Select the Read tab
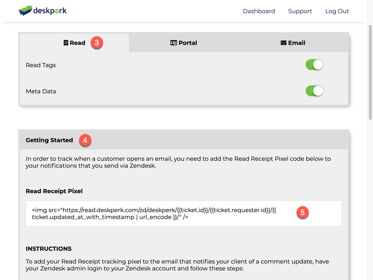 click(x=74, y=43)
